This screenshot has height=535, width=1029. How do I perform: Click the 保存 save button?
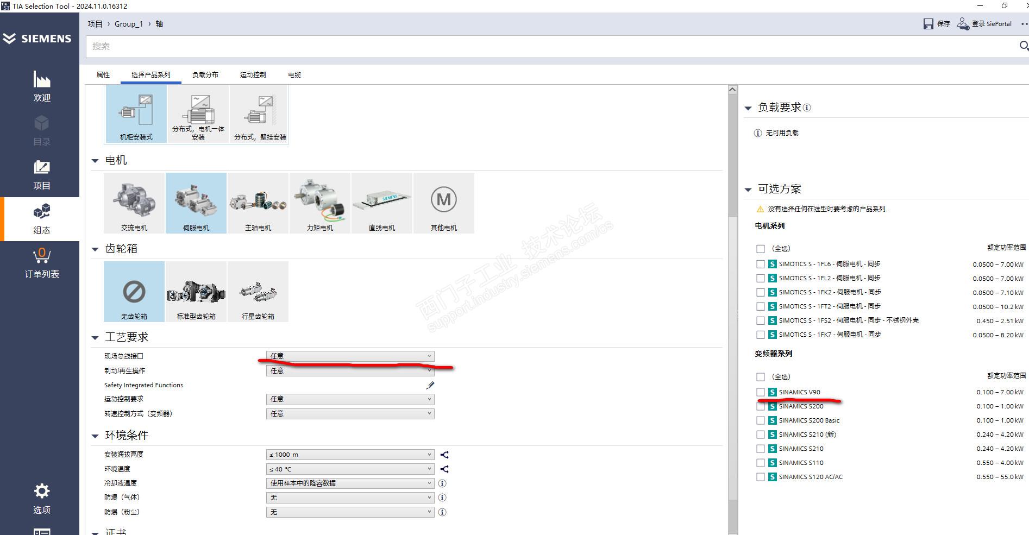(937, 24)
